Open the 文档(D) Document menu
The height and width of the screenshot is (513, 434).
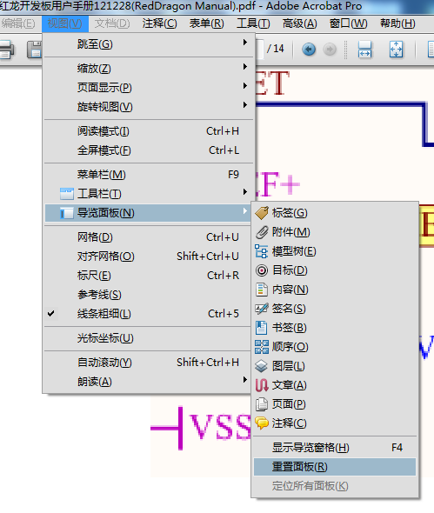click(x=112, y=23)
